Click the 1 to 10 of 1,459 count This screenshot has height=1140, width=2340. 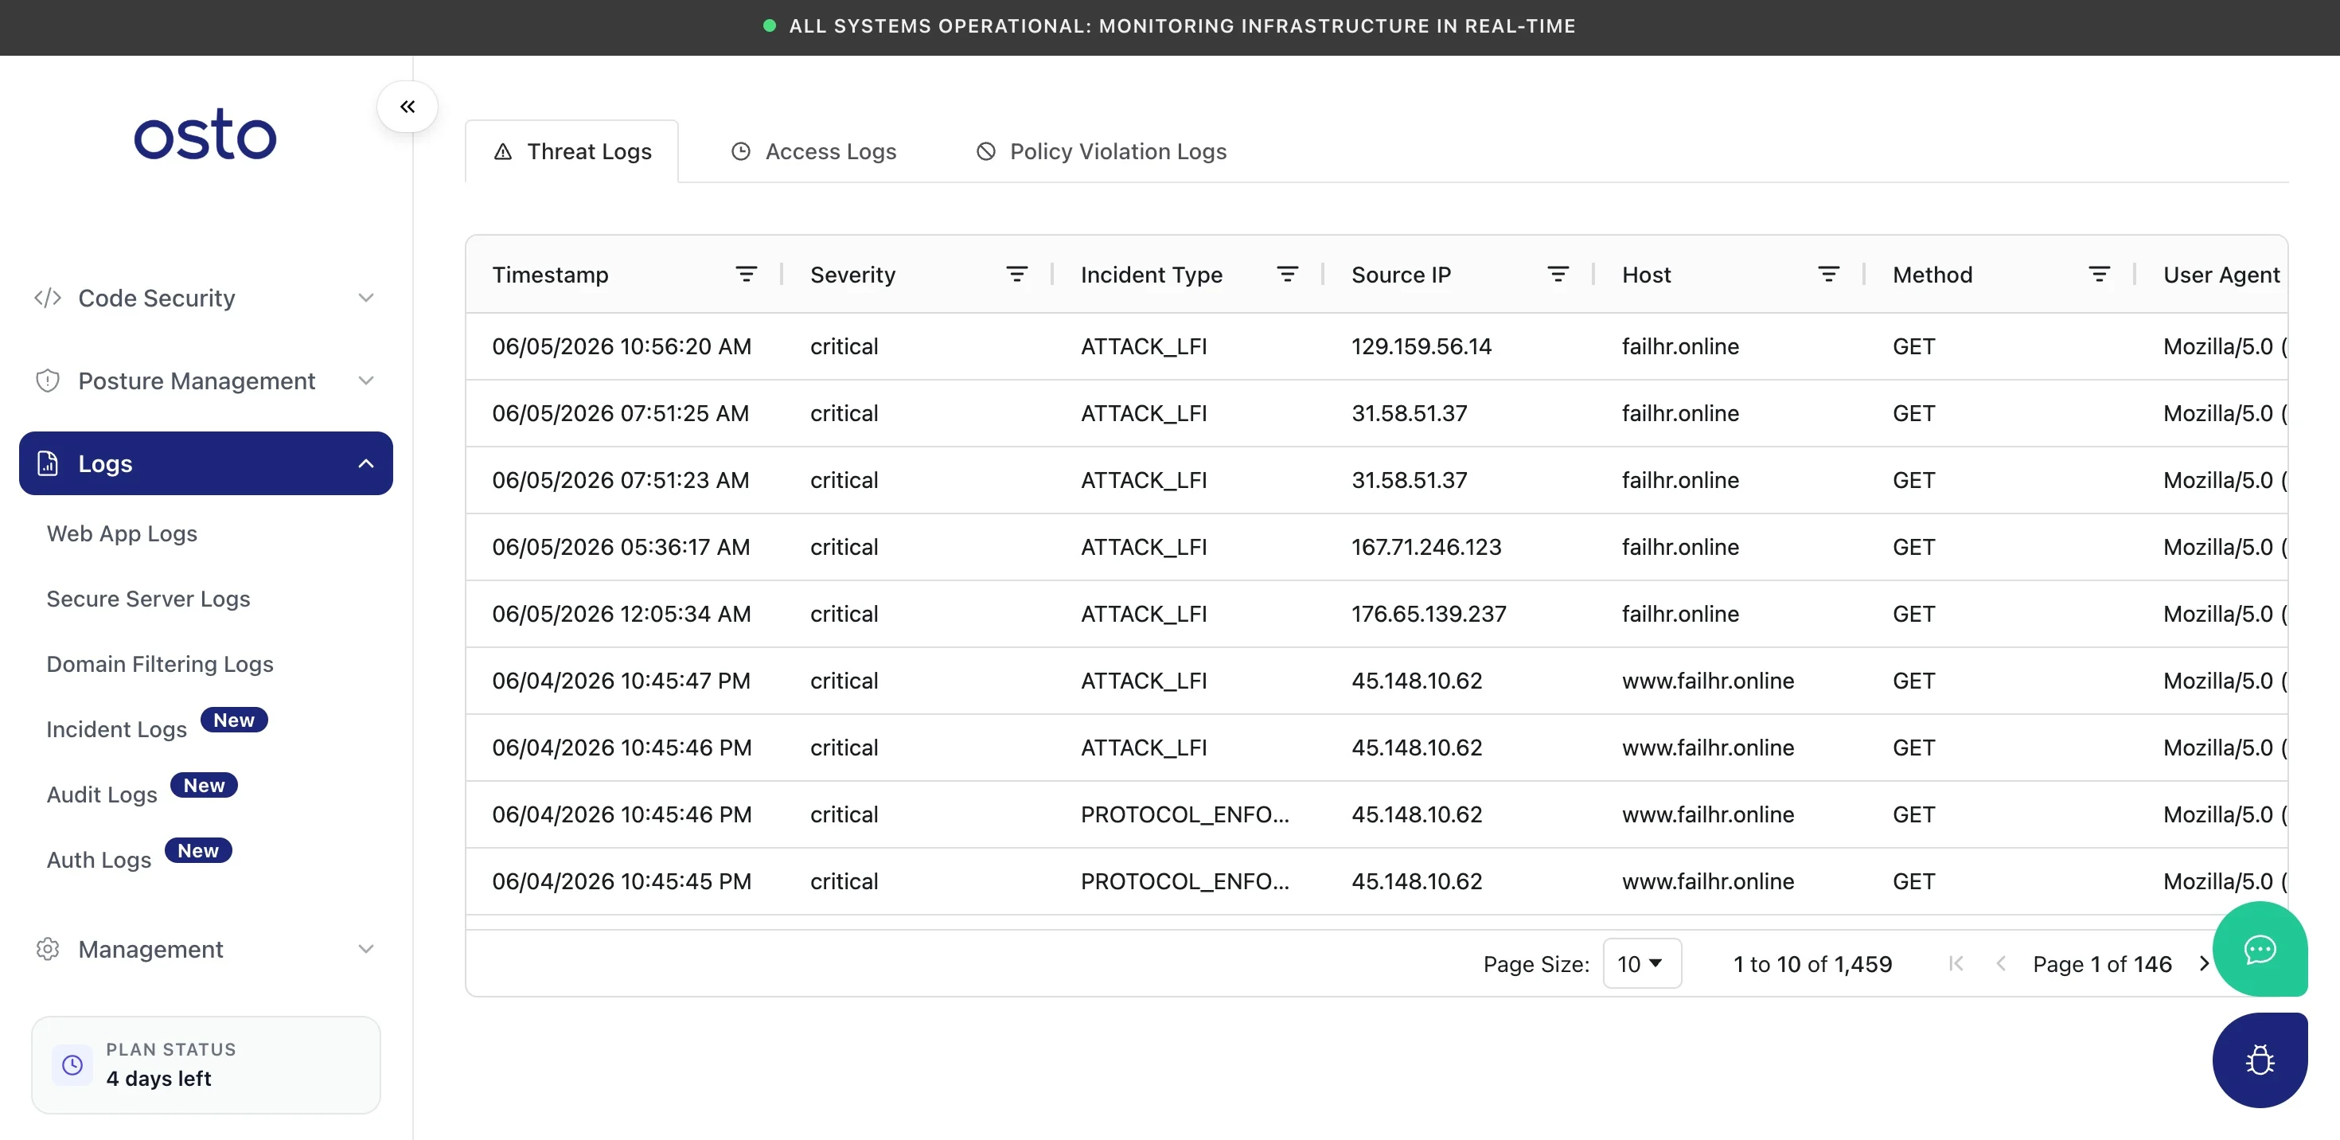coord(1812,964)
